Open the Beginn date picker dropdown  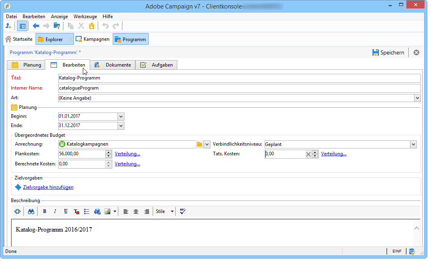[x=121, y=117]
